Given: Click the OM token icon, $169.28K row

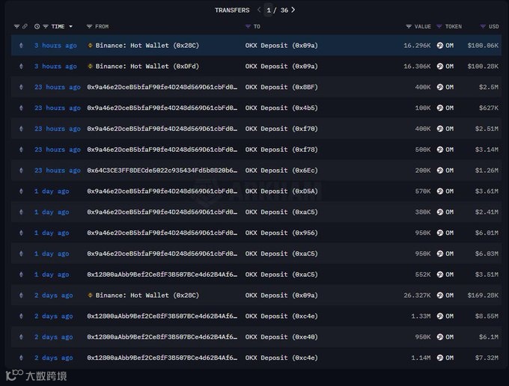Looking at the screenshot, I should 440,295.
